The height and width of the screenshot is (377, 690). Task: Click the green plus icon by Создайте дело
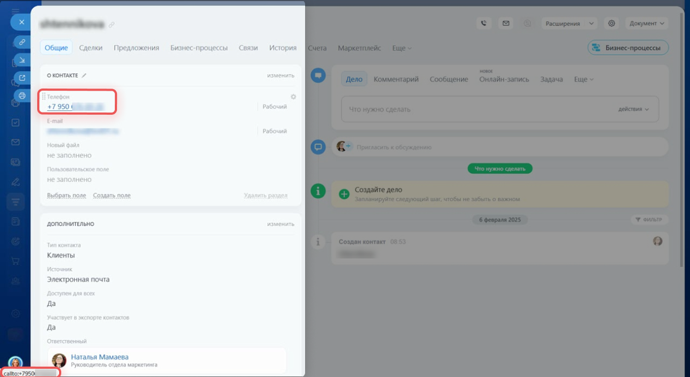[344, 193]
